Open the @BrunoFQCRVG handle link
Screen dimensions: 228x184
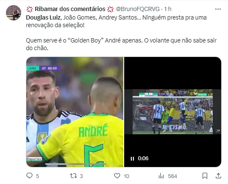point(138,9)
